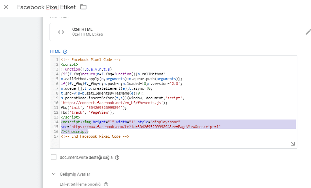Viewport: 311px width, 188px height.
Task: Open the help icon next to HTML label
Action: pos(65,52)
